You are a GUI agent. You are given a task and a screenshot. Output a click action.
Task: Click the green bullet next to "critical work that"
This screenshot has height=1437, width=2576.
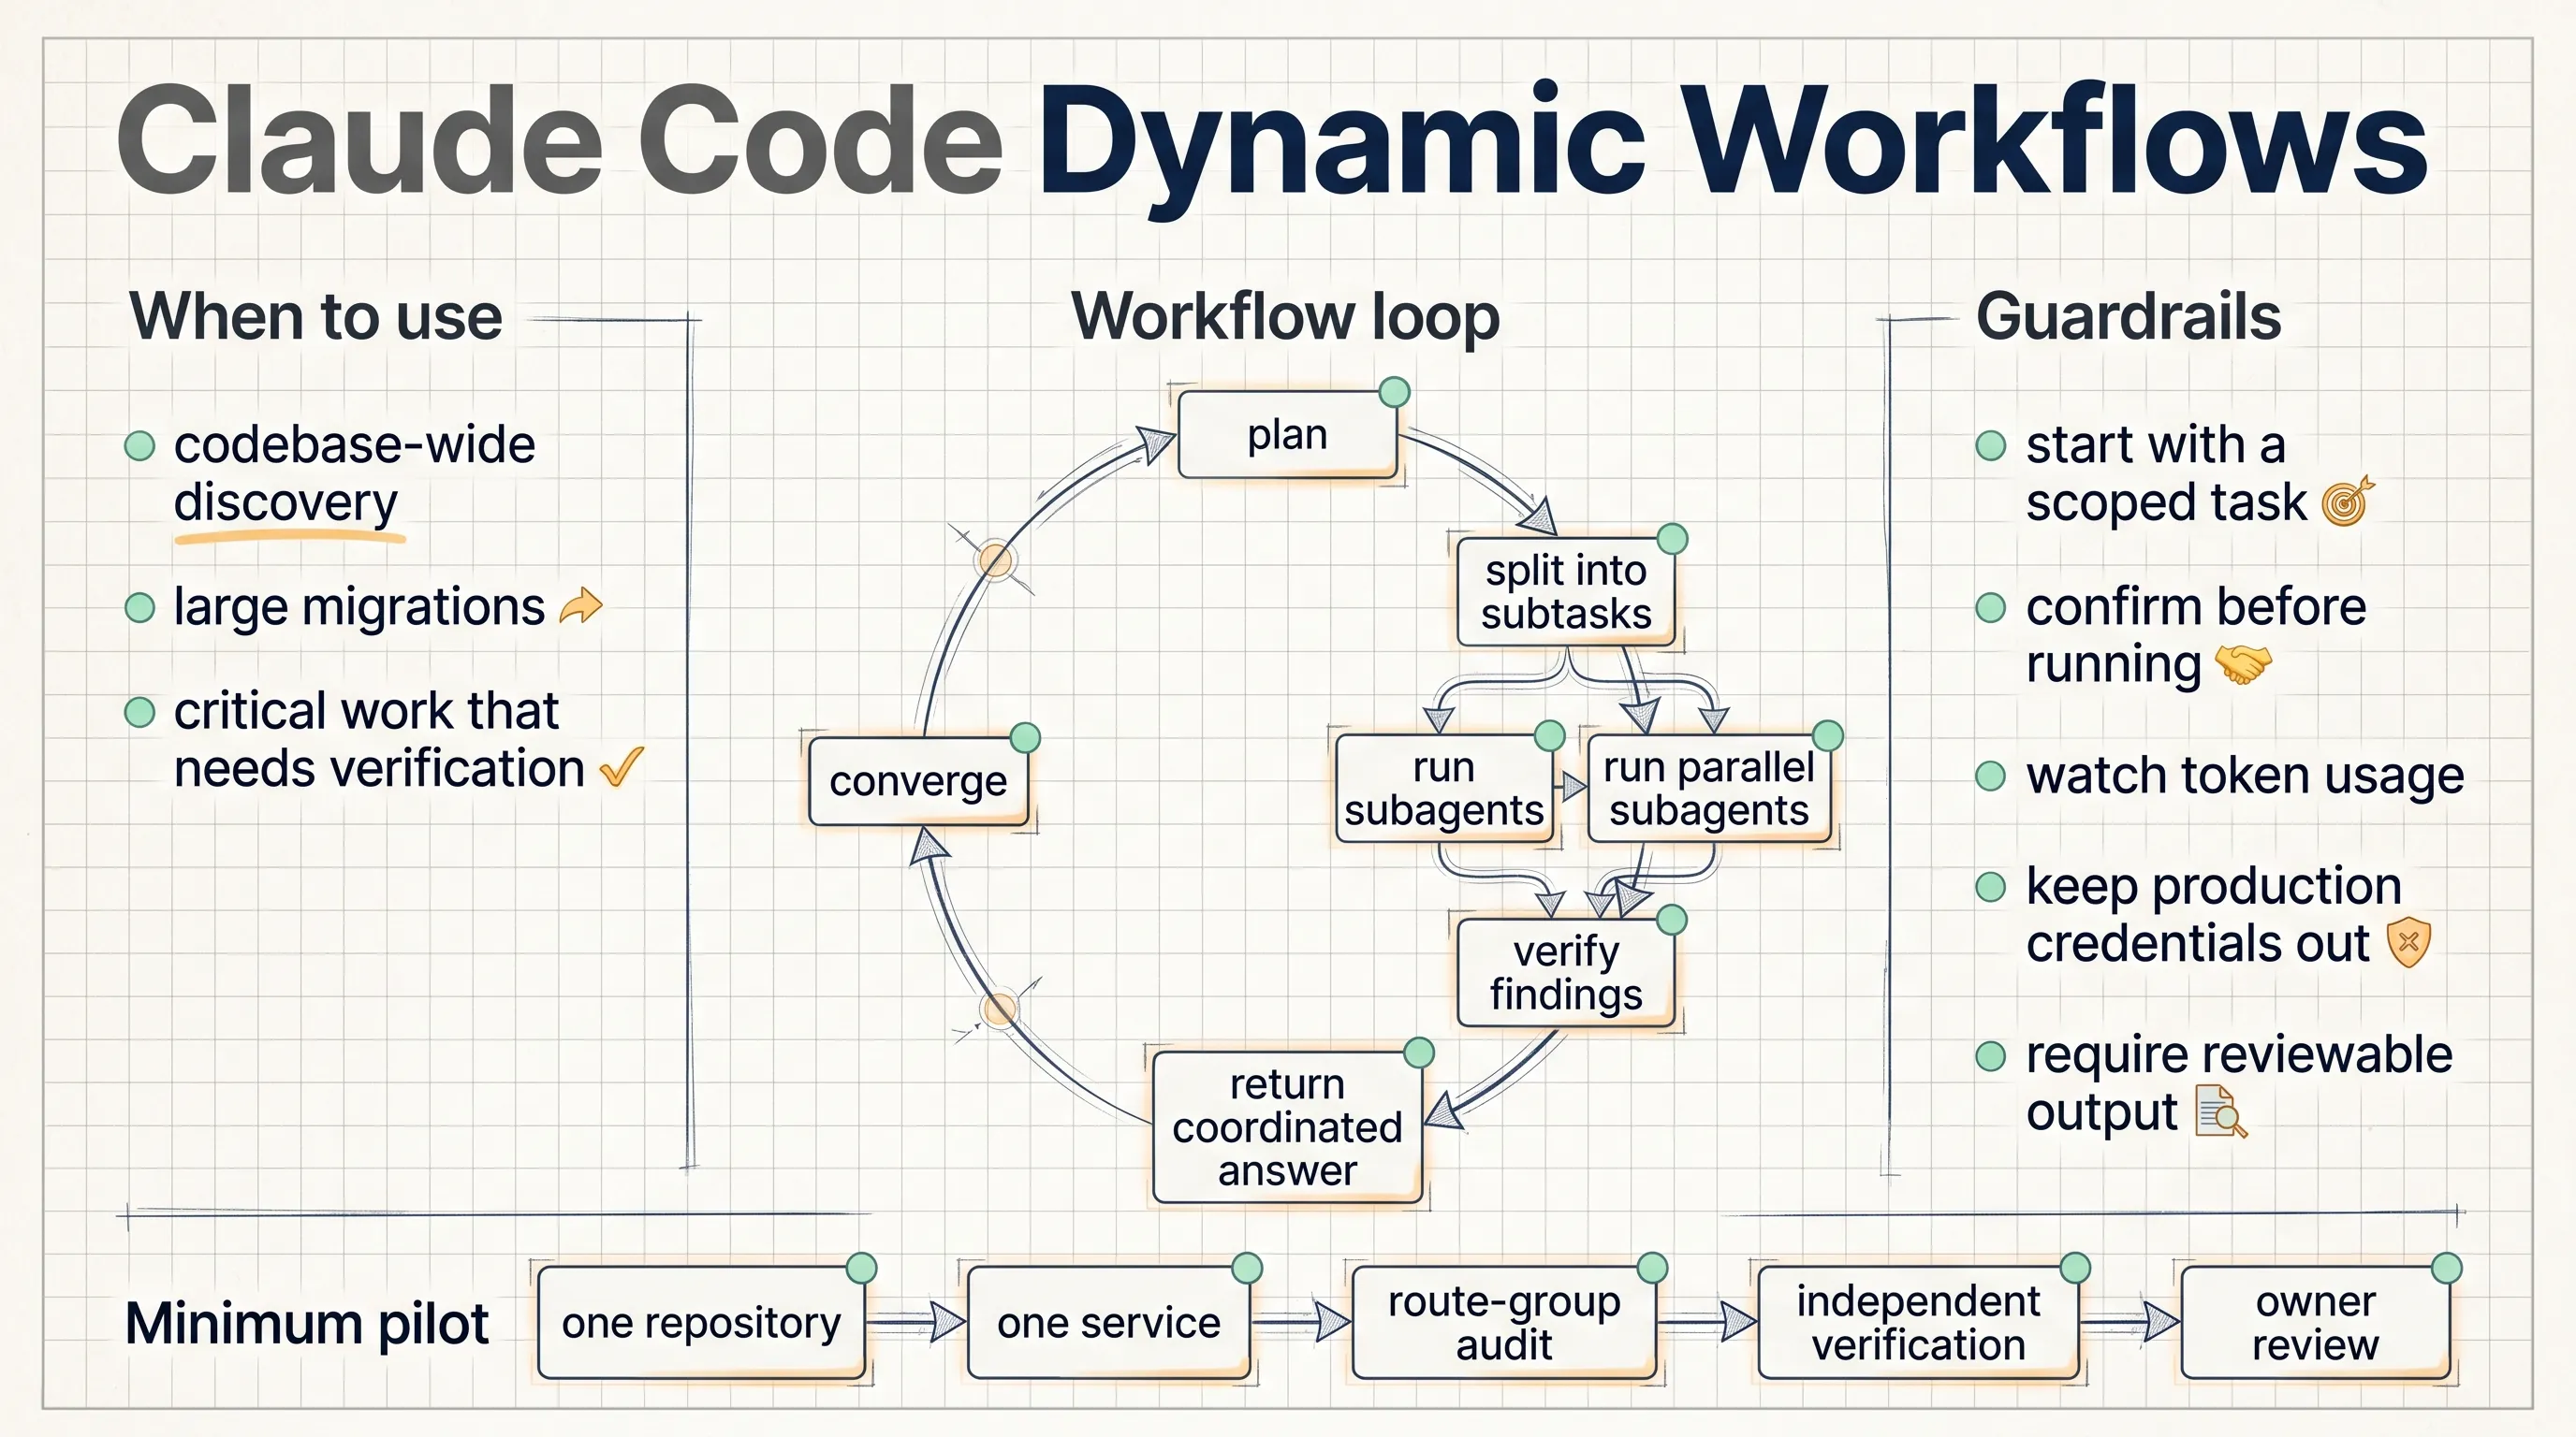tap(140, 713)
